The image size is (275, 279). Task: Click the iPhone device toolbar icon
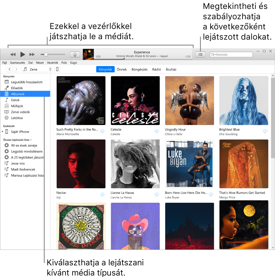[57, 69]
